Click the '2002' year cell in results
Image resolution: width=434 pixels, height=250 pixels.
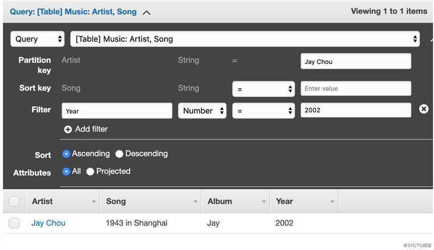click(x=284, y=223)
